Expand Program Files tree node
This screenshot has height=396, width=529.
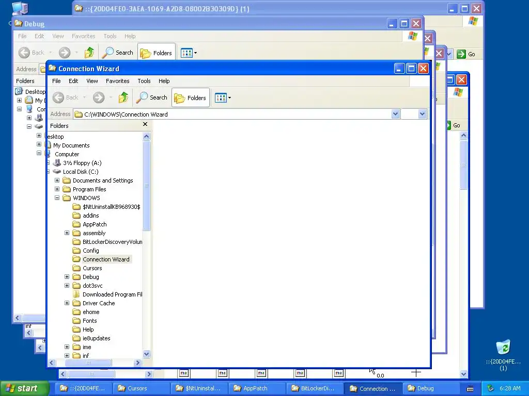[57, 189]
